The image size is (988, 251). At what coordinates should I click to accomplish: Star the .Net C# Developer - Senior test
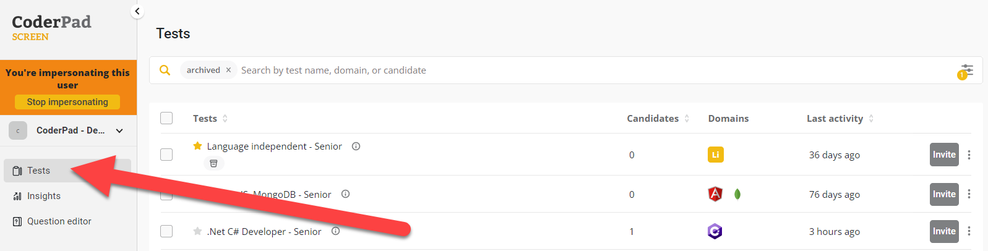(x=197, y=231)
